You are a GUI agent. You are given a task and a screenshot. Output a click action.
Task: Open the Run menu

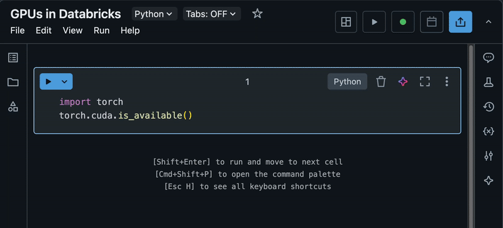(102, 30)
